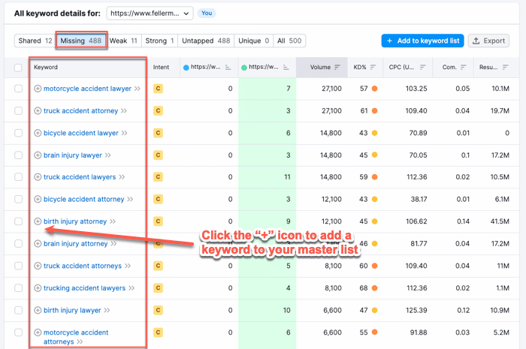This screenshot has height=349, width=526.
Task: Click plus icon next to bicycle accident lawyer
Action: (38, 133)
